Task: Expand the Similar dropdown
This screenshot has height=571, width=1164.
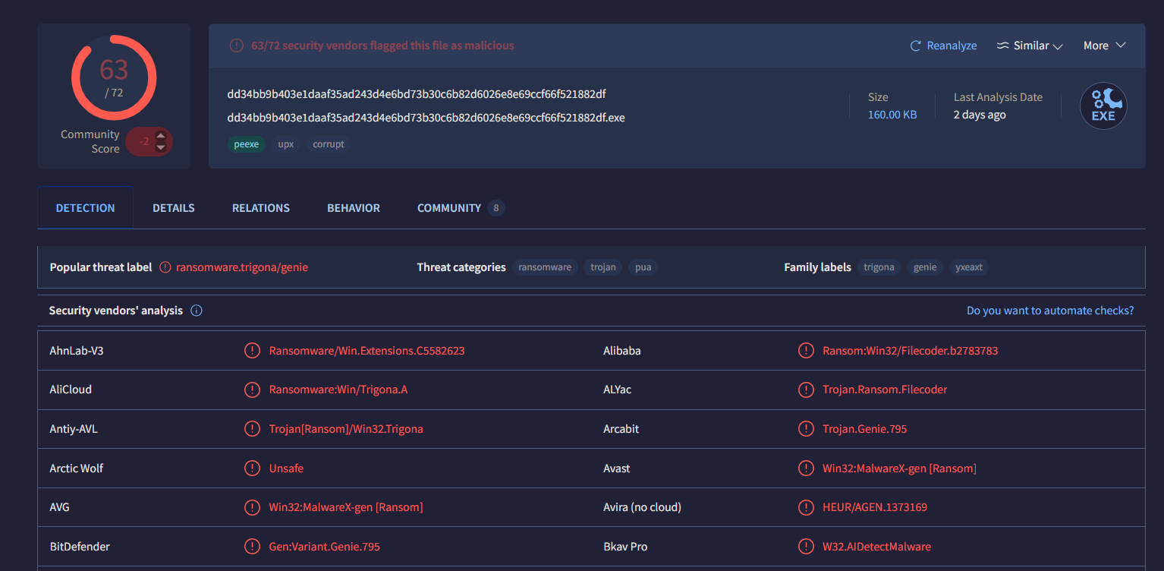Action: pyautogui.click(x=1029, y=46)
